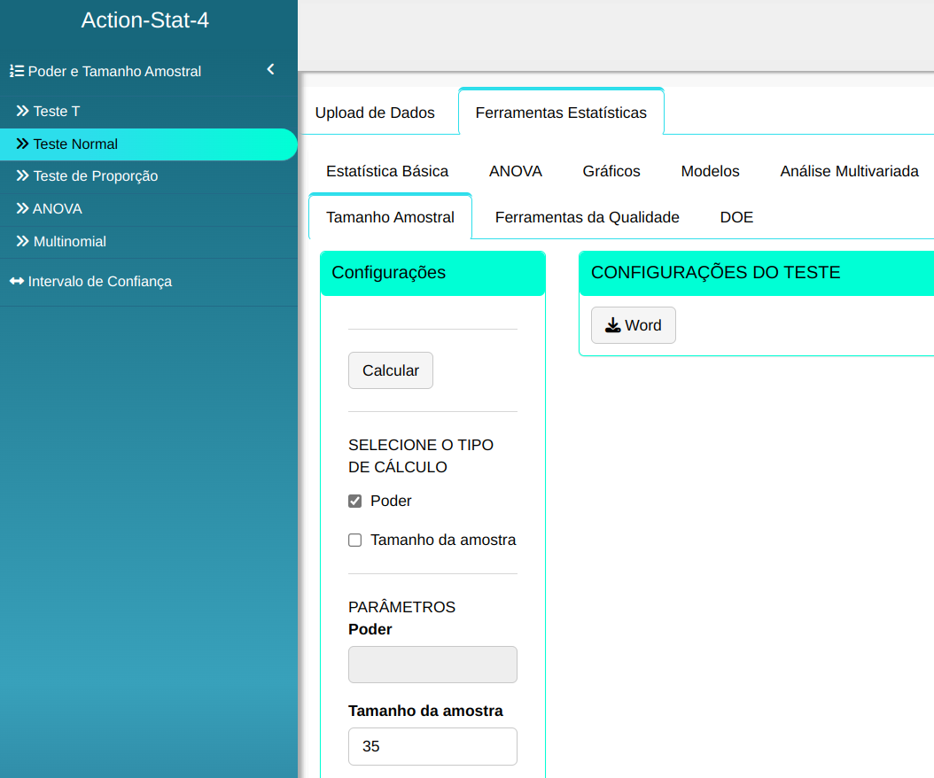934x778 pixels.
Task: Open the DOE tab
Action: [736, 217]
